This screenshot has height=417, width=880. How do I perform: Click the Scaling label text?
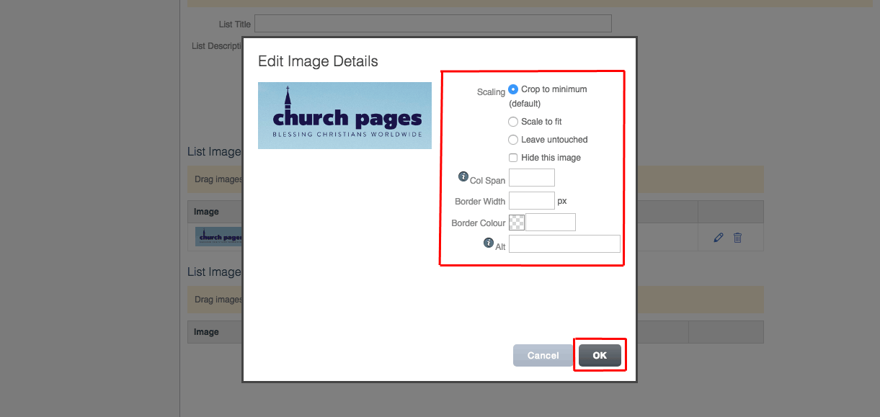491,92
